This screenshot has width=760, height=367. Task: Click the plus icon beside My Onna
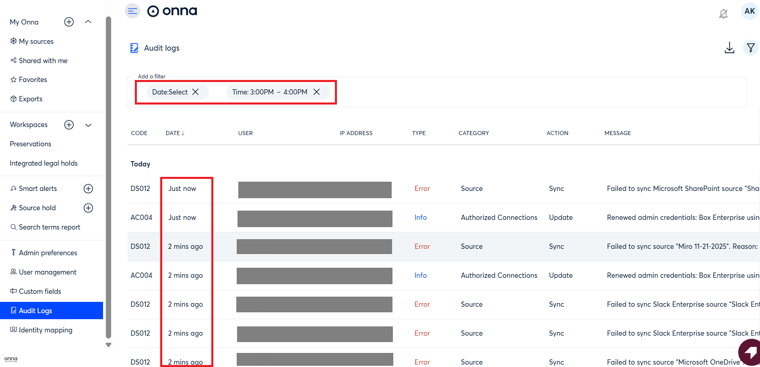[x=69, y=22]
